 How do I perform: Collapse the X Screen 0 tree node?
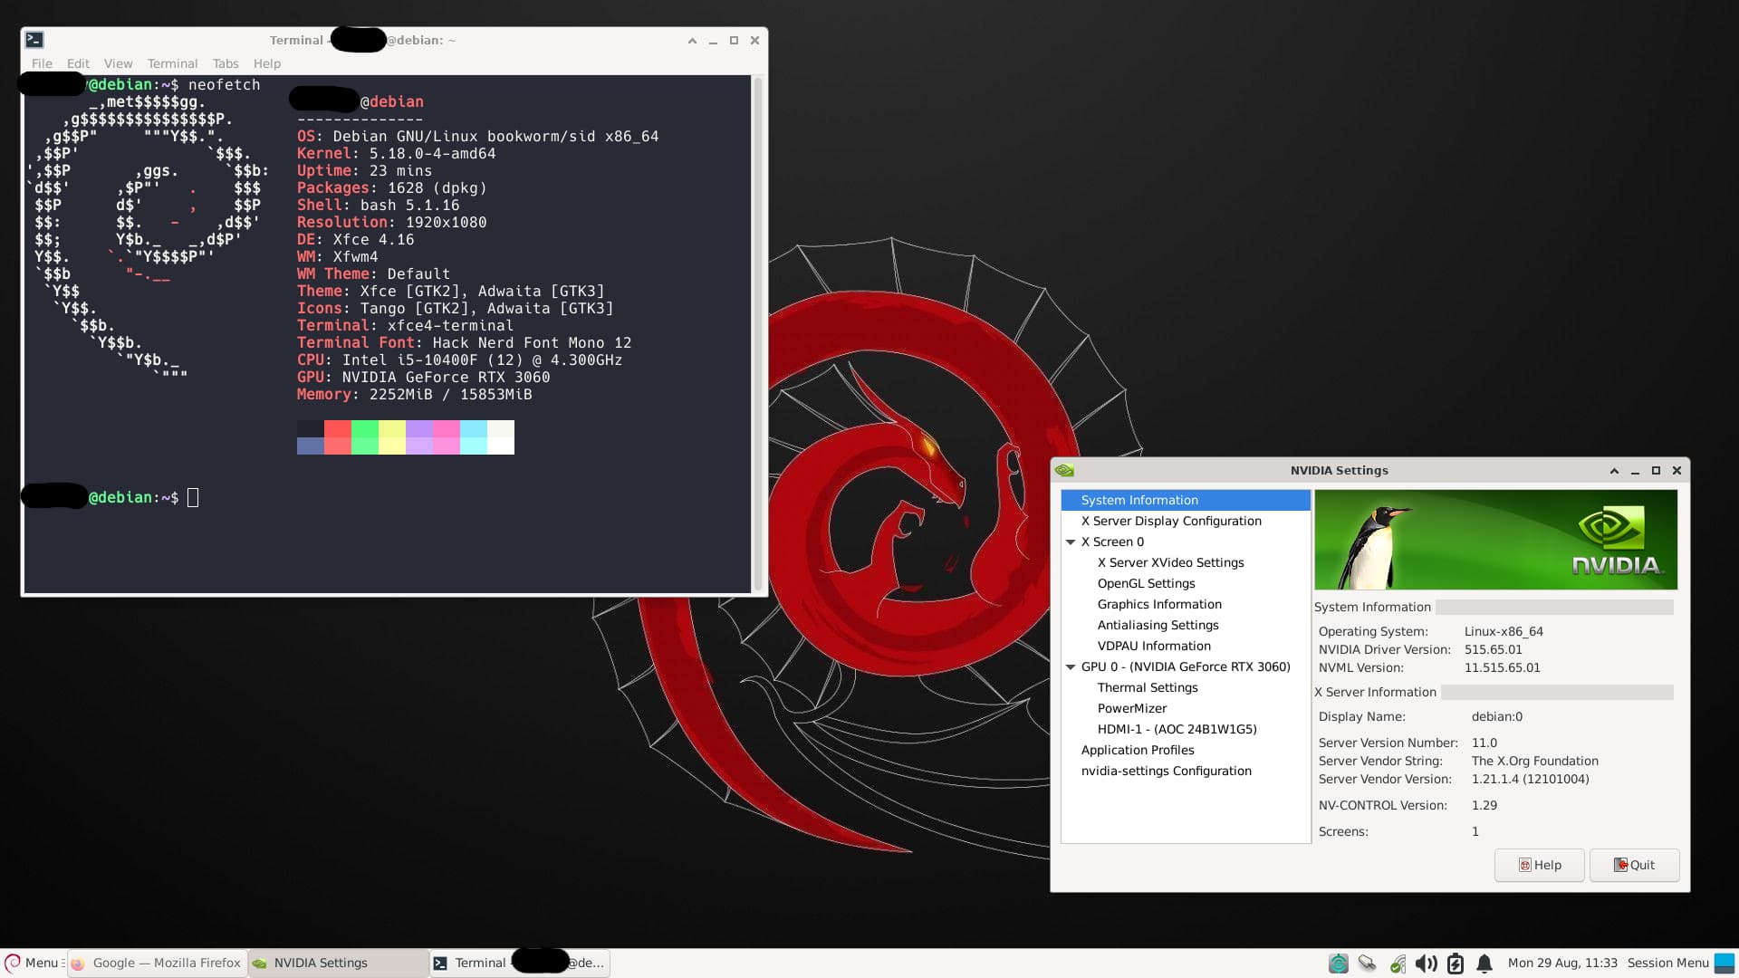click(1071, 542)
